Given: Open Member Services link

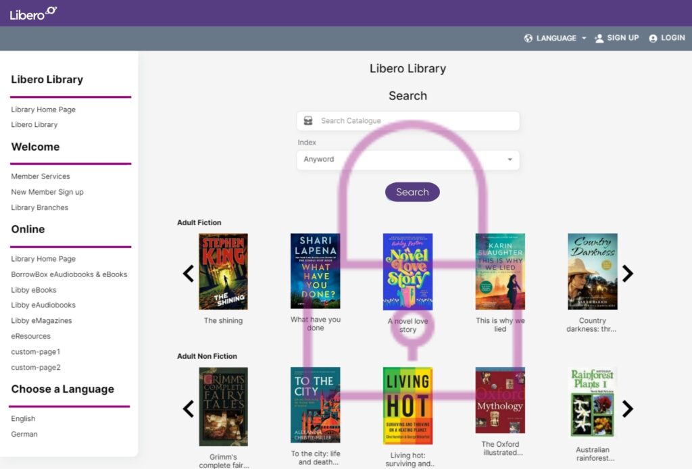Looking at the screenshot, I should tap(41, 176).
